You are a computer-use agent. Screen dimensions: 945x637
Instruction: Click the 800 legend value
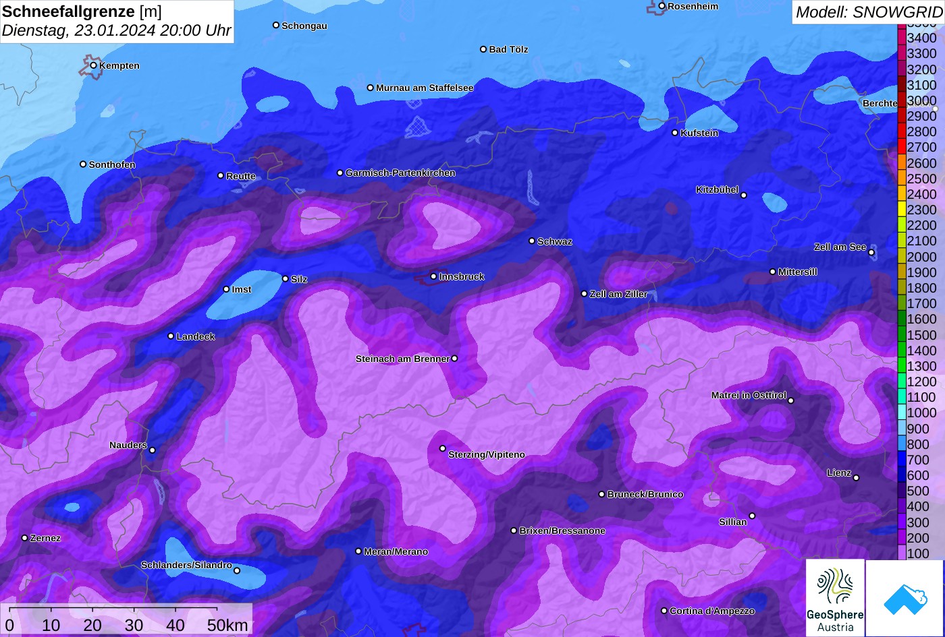[918, 444]
